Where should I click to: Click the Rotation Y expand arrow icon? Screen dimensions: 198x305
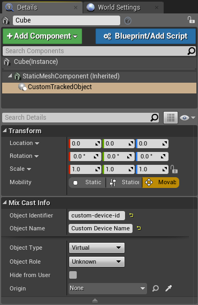pos(130,156)
